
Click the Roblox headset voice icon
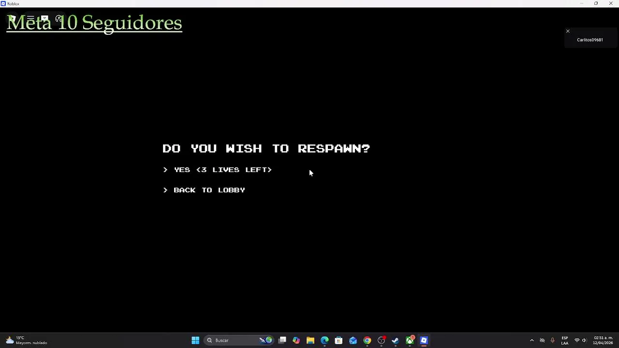59,19
